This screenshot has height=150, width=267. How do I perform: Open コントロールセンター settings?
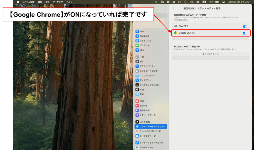click(x=149, y=71)
